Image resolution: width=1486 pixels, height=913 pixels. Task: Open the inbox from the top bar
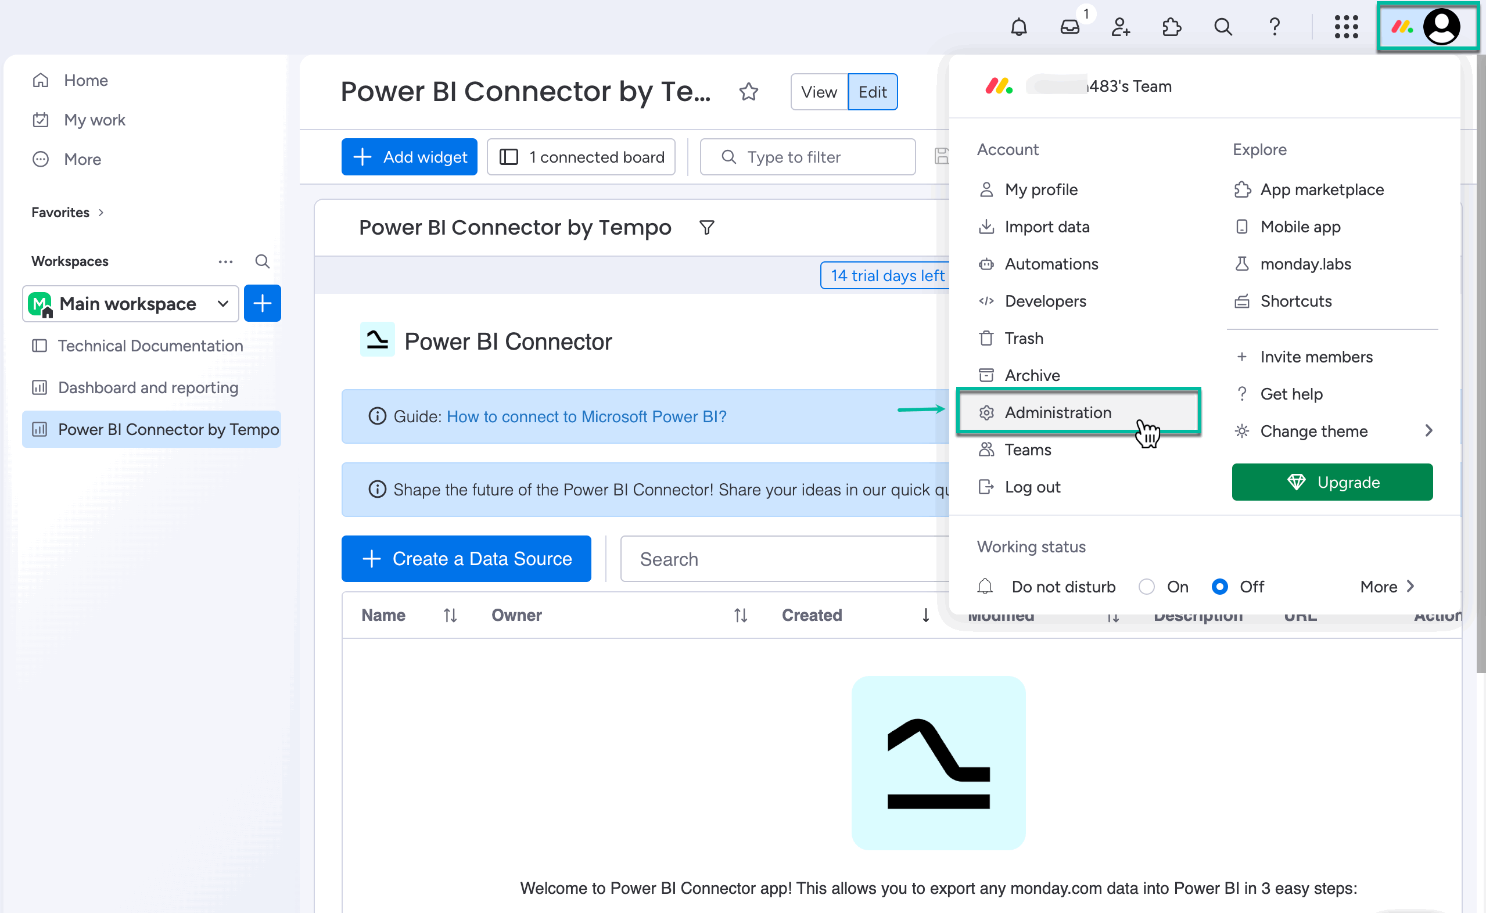click(x=1069, y=27)
